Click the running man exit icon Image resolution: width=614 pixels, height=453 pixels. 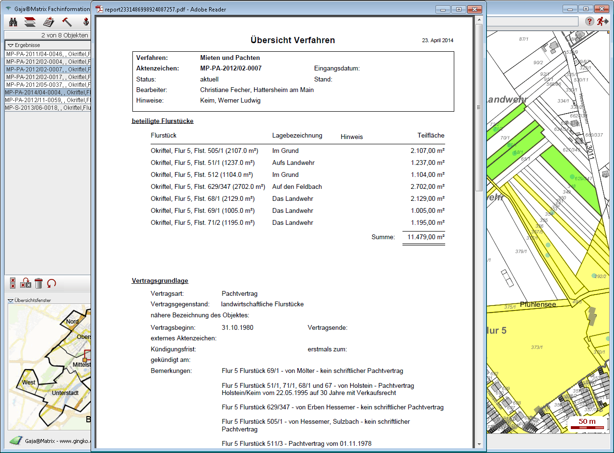tap(602, 21)
